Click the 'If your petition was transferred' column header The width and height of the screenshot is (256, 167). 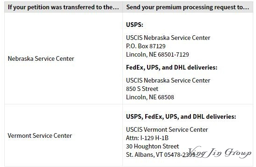coord(63,7)
